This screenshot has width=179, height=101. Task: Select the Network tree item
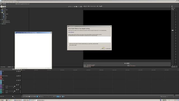click(x=4, y=24)
